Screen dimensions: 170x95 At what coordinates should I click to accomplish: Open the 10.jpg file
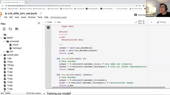click(x=10, y=62)
